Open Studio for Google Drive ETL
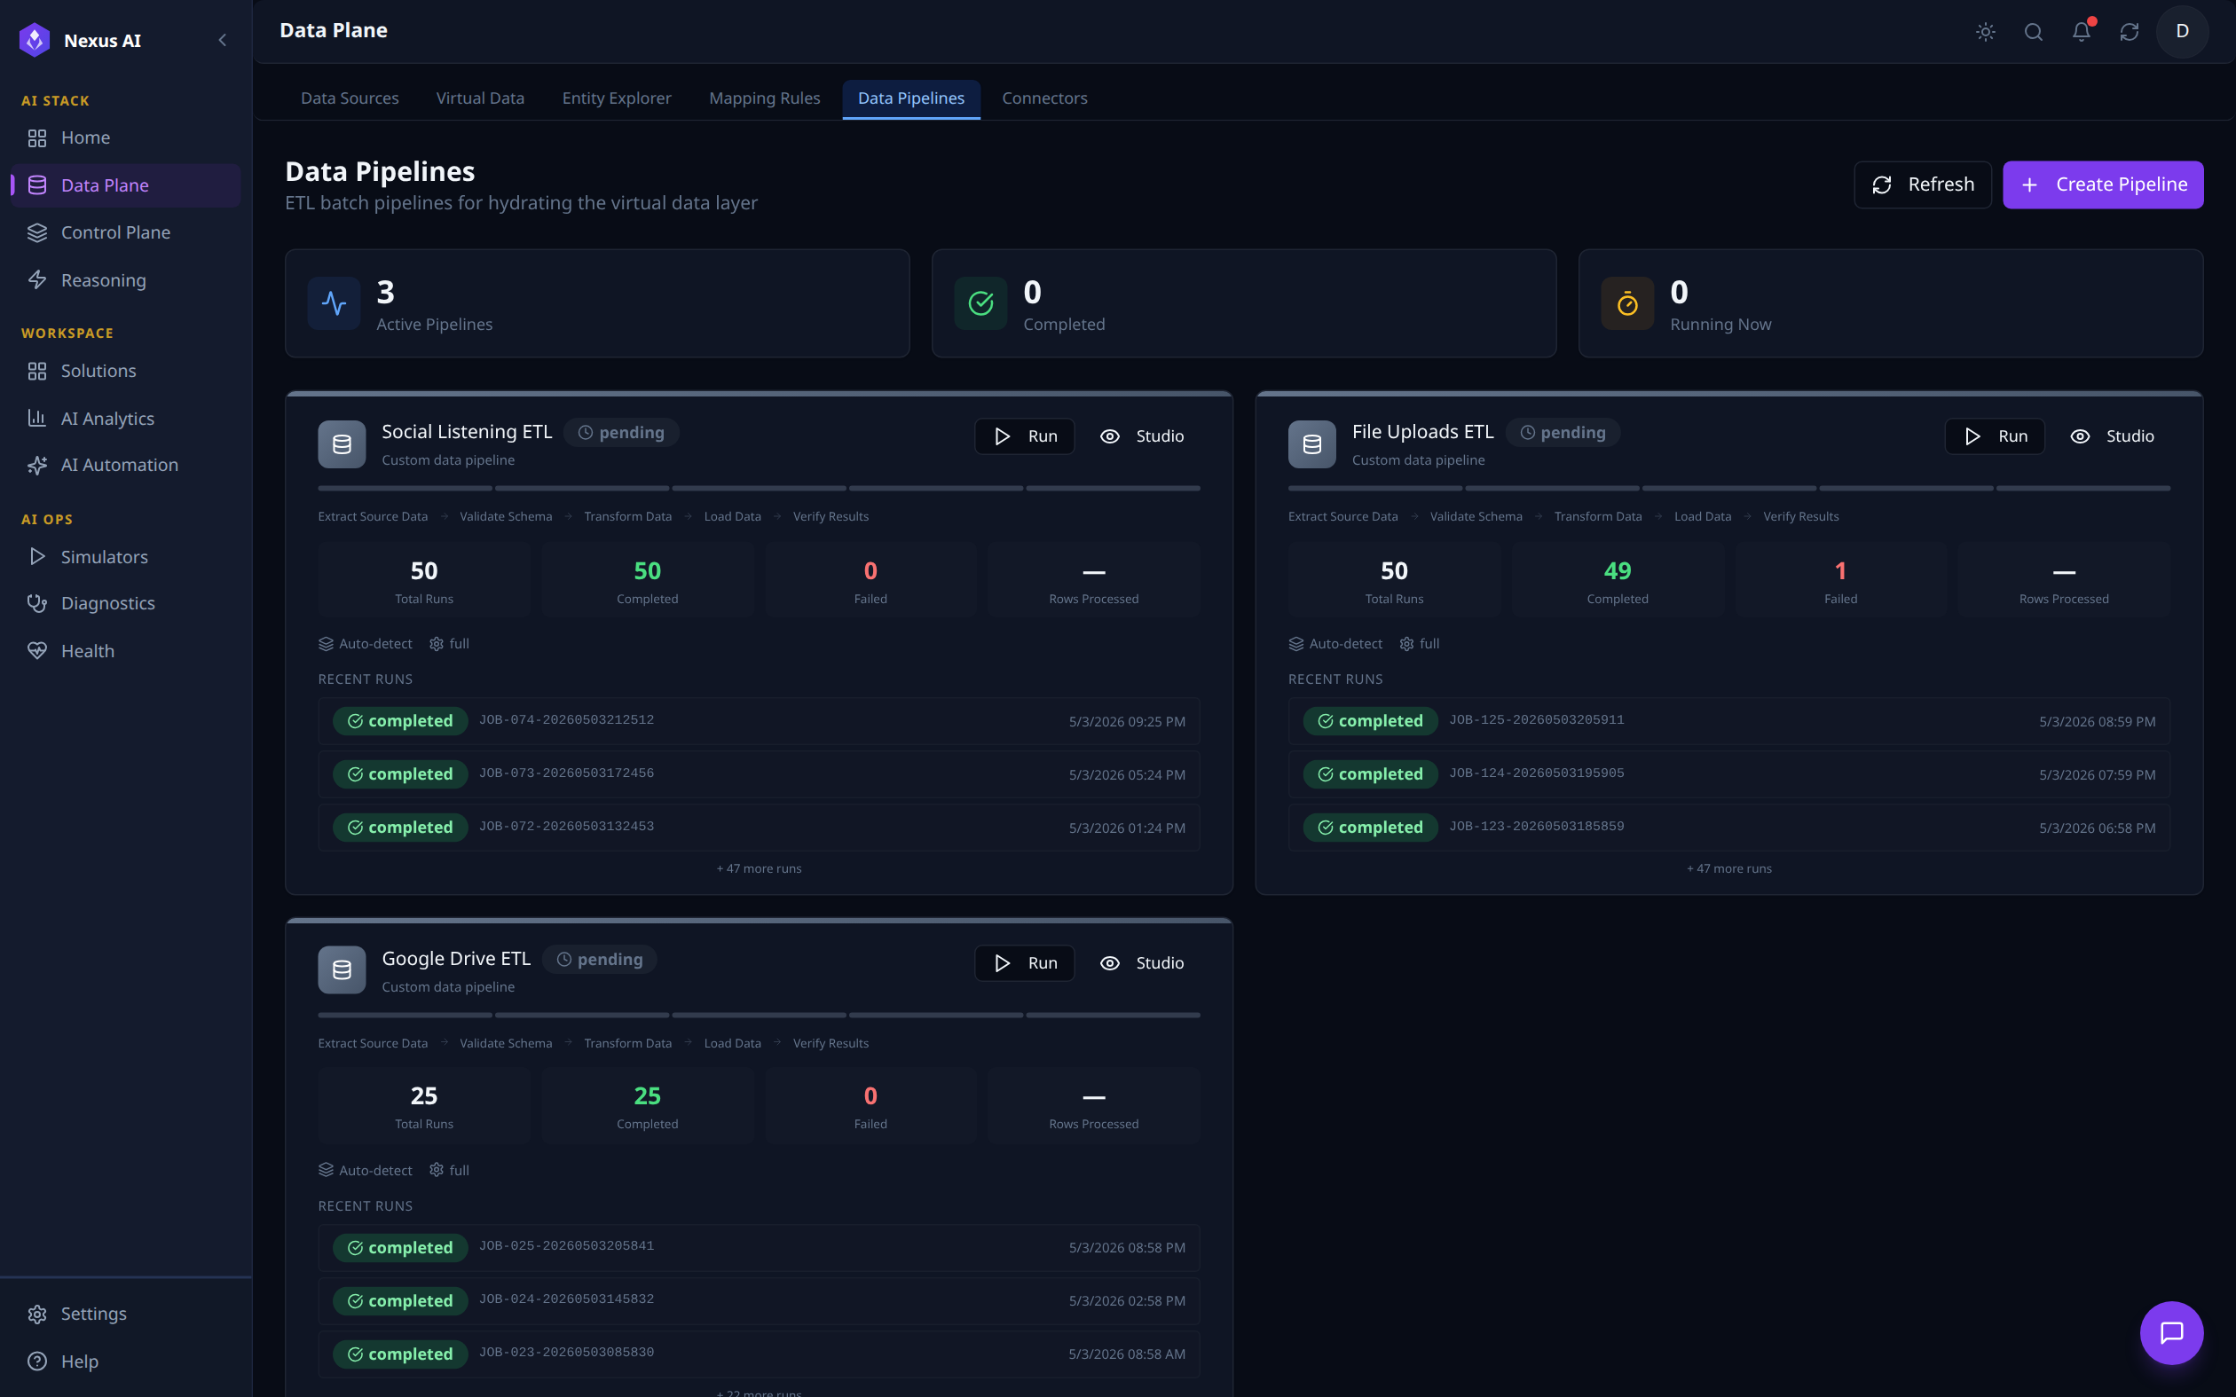The image size is (2236, 1397). pos(1142,962)
